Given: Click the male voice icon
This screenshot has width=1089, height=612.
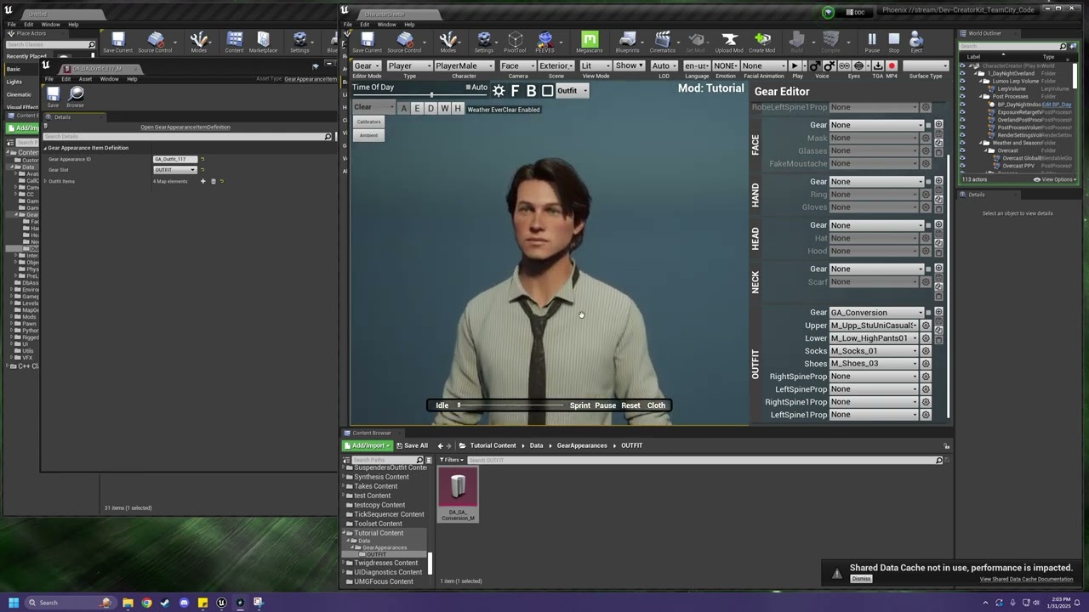Looking at the screenshot, I should (814, 66).
